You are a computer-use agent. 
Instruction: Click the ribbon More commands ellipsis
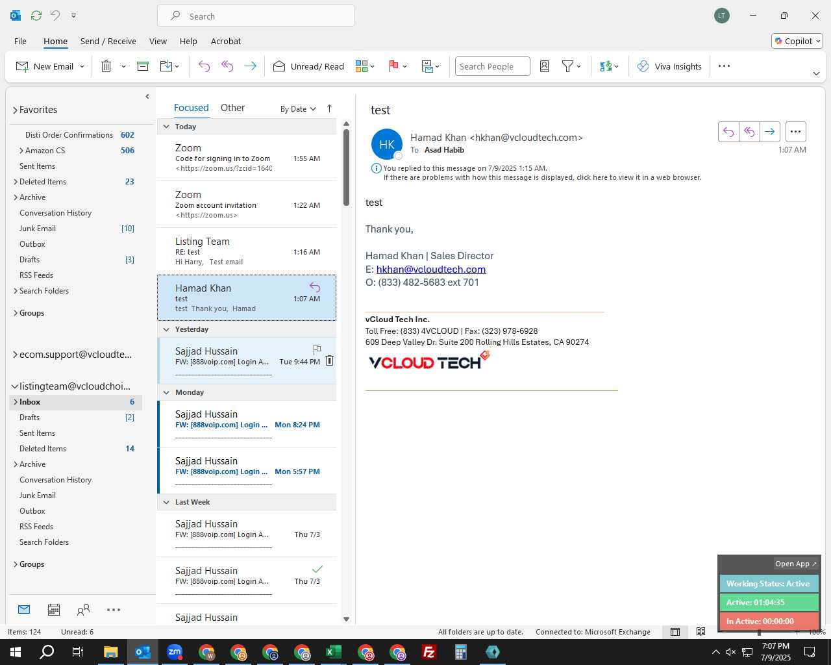(725, 66)
